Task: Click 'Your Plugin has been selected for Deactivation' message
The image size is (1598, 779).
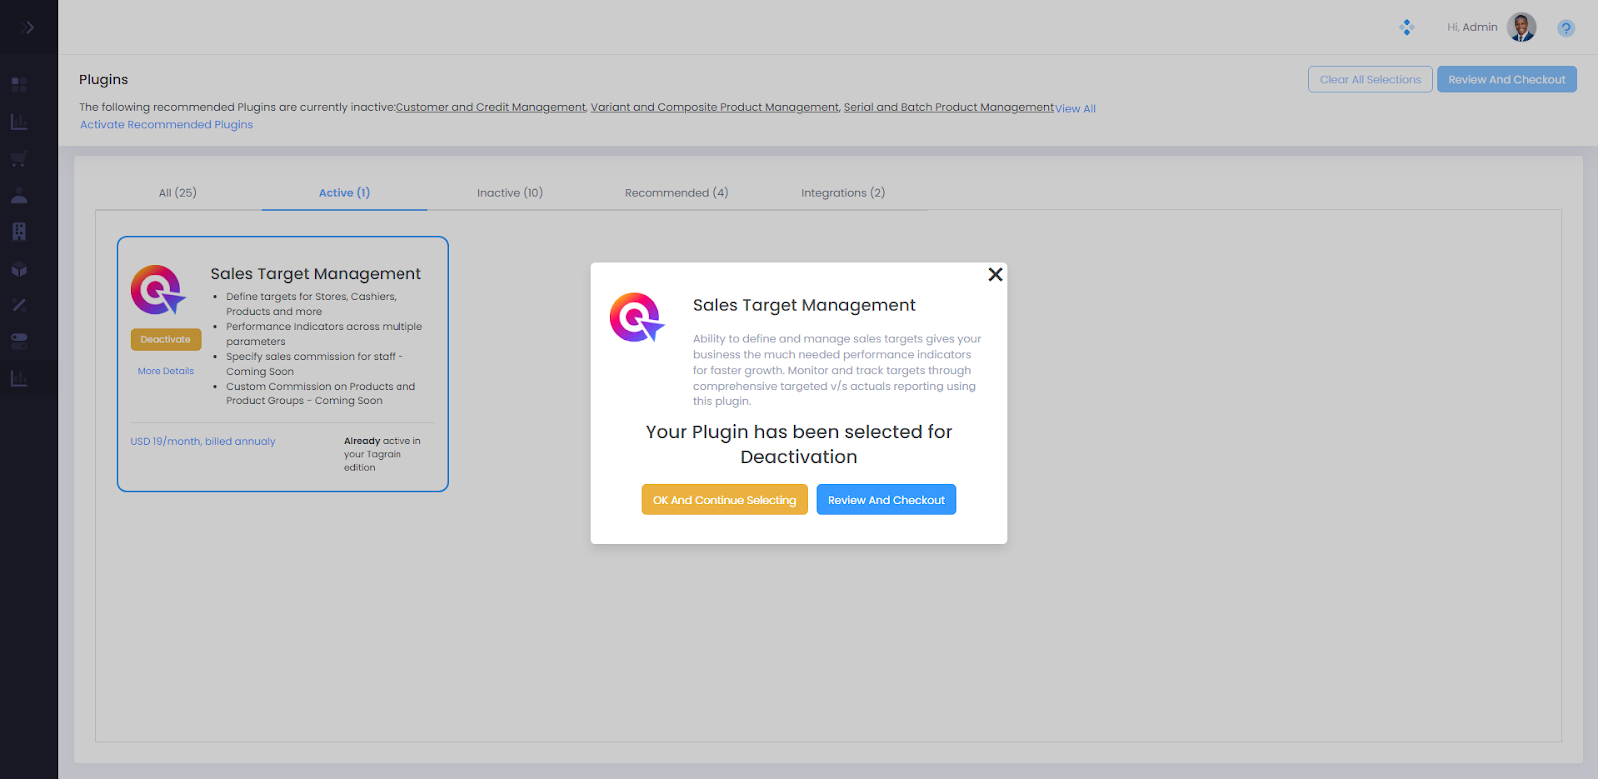Action: (799, 444)
